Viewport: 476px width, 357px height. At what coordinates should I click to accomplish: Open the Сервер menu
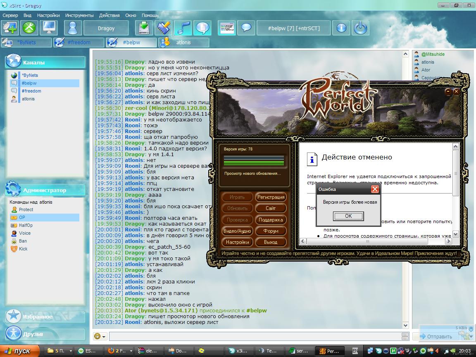[10, 15]
